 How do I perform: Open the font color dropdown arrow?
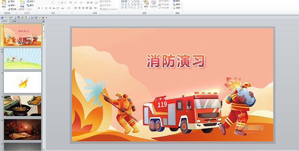(71, 8)
